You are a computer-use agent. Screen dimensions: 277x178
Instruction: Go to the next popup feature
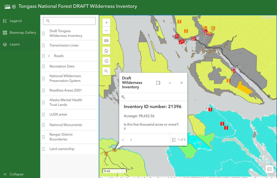131,140
